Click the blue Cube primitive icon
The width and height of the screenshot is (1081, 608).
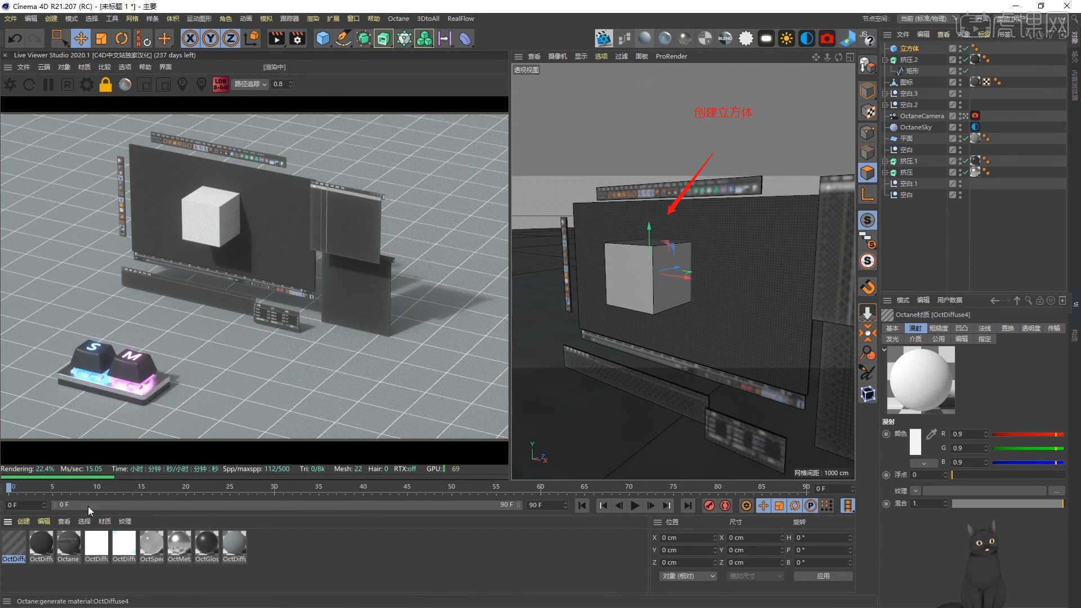(323, 39)
